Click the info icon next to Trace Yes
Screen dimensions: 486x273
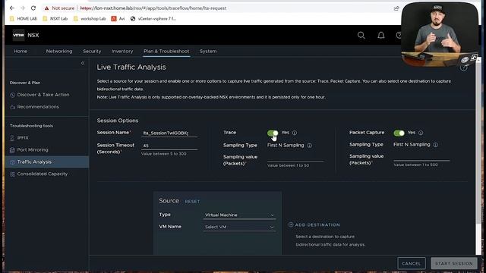(x=295, y=133)
